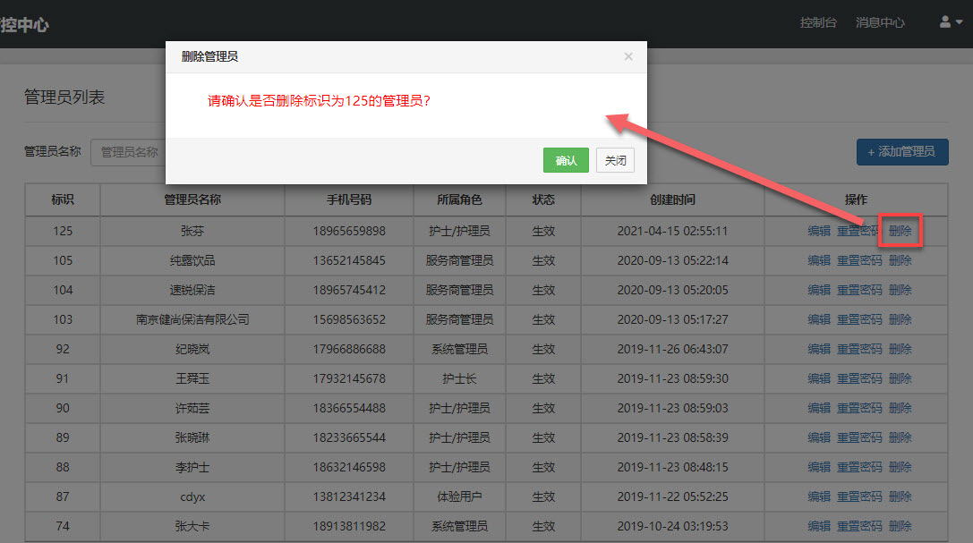Click the 添加管理员 button
Image resolution: width=973 pixels, height=543 pixels.
[x=902, y=152]
